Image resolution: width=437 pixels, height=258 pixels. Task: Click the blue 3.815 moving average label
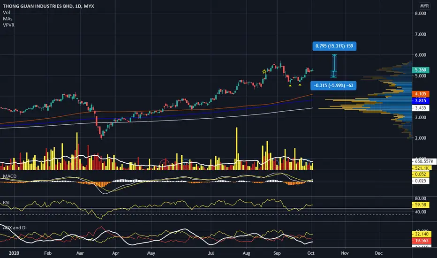(421, 101)
